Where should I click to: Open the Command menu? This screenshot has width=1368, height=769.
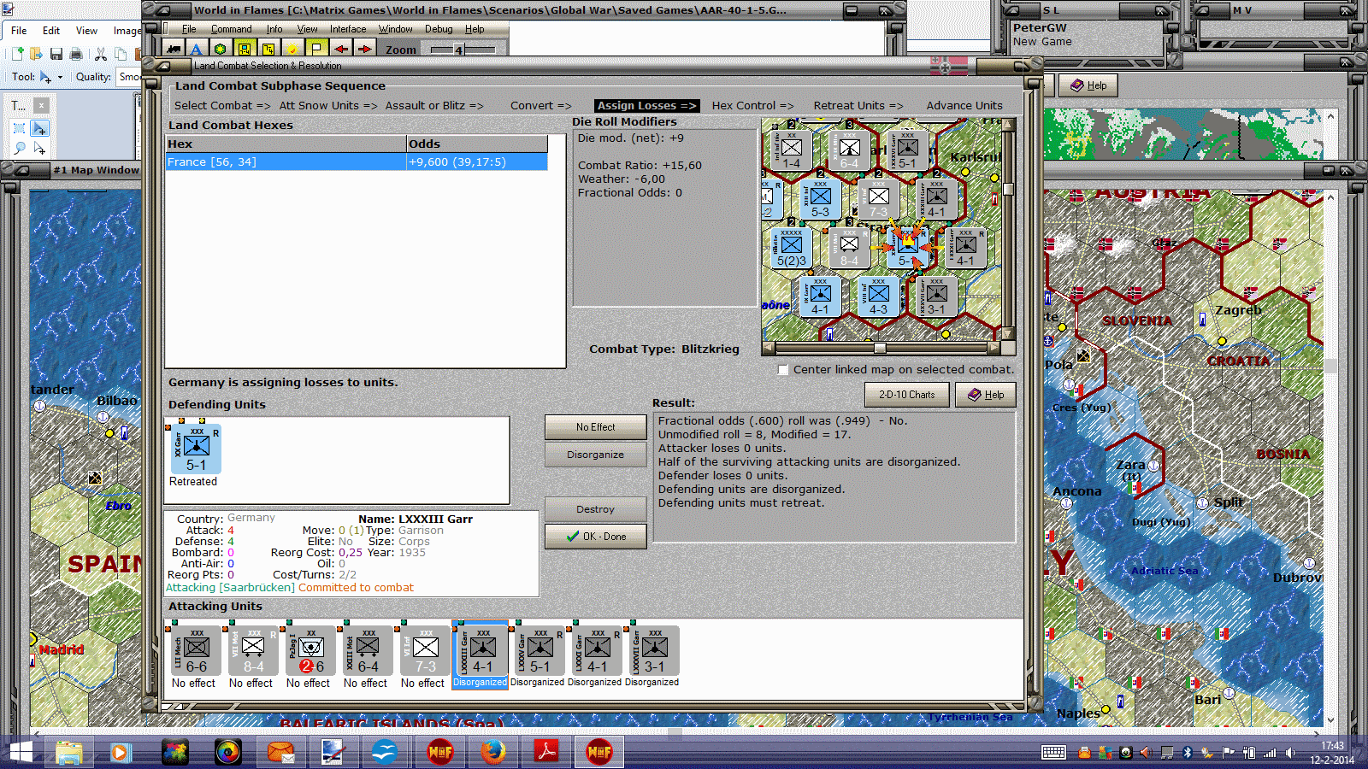[232, 29]
